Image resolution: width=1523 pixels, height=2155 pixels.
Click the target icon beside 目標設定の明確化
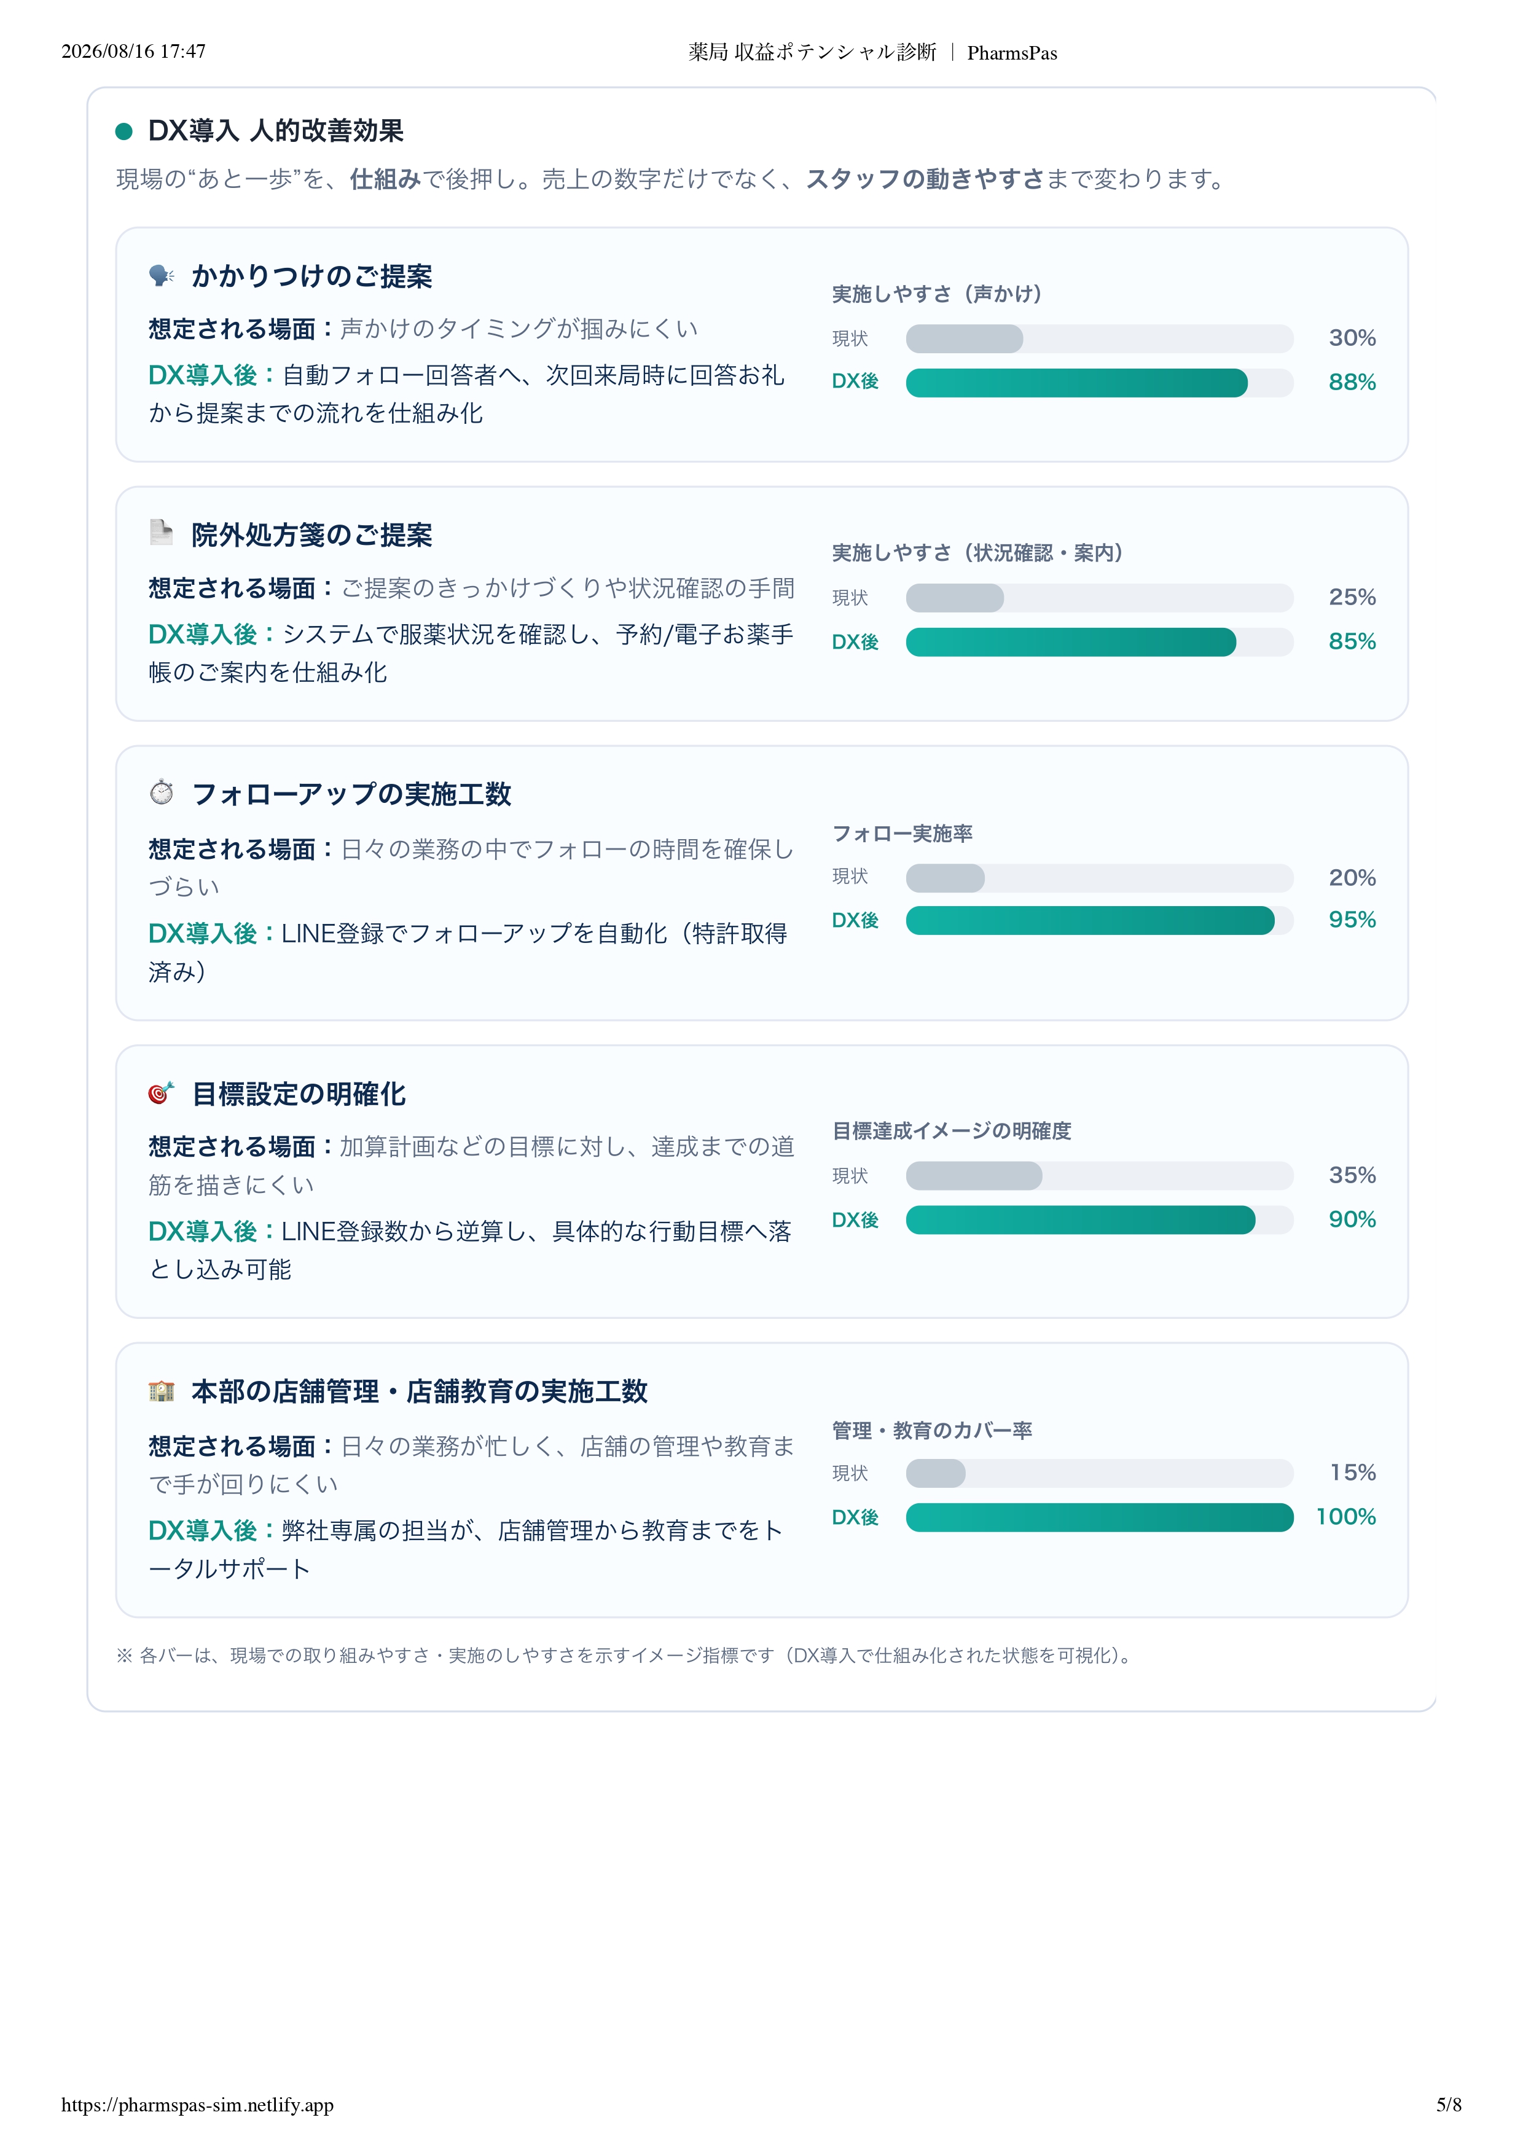162,1092
